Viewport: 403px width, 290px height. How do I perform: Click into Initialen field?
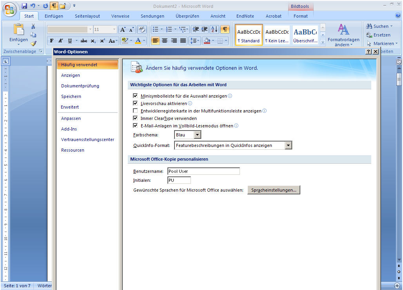click(179, 180)
